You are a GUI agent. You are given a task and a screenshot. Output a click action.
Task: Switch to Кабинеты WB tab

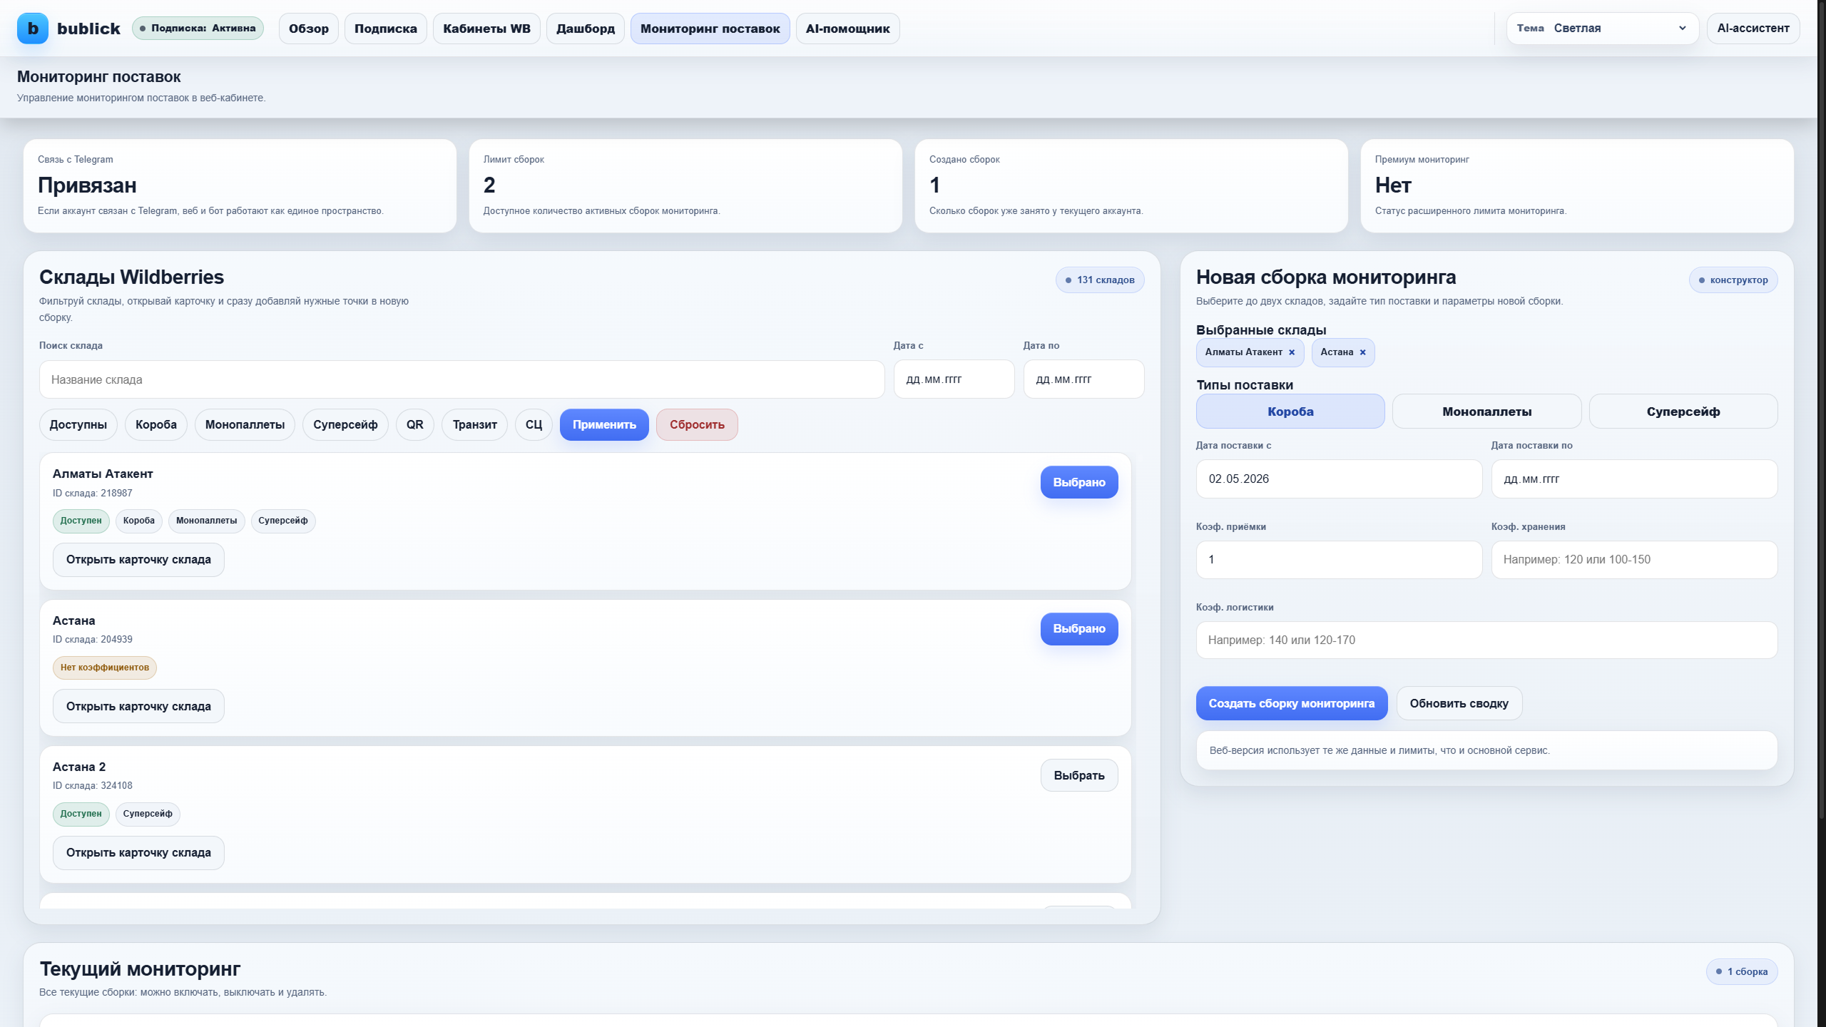[486, 29]
